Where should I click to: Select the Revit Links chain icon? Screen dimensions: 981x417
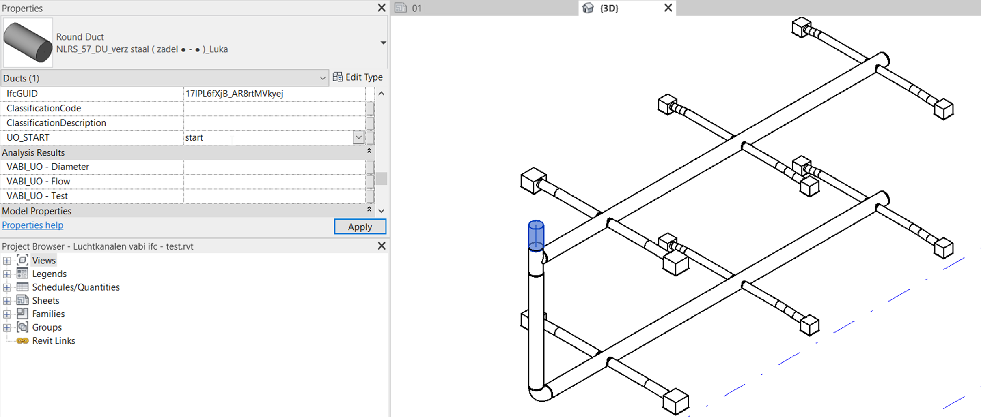click(23, 341)
